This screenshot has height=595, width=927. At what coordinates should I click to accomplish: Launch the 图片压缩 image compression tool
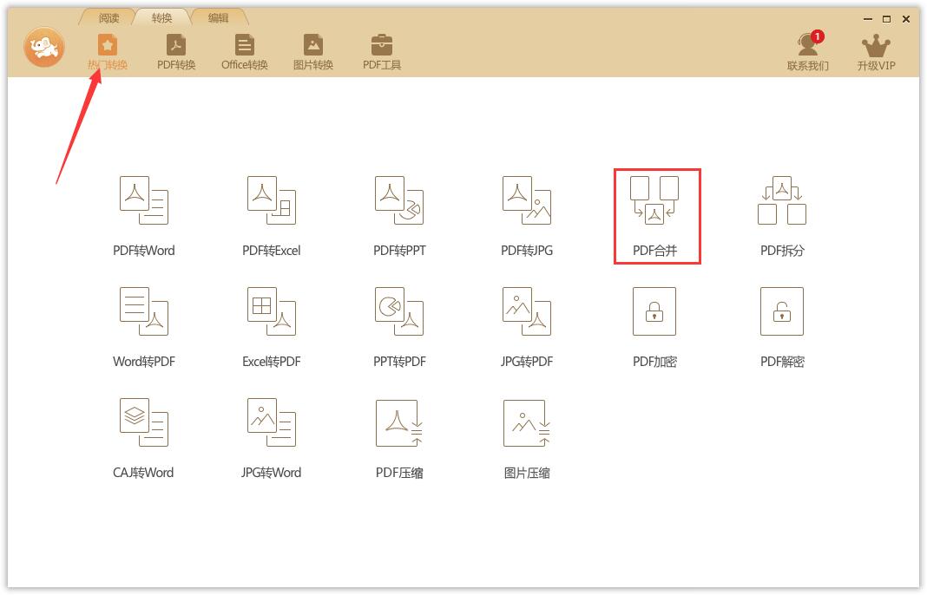(525, 437)
